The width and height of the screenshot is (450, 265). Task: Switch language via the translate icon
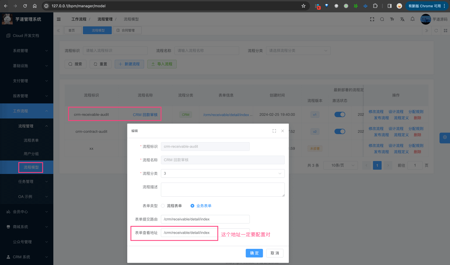point(402,19)
